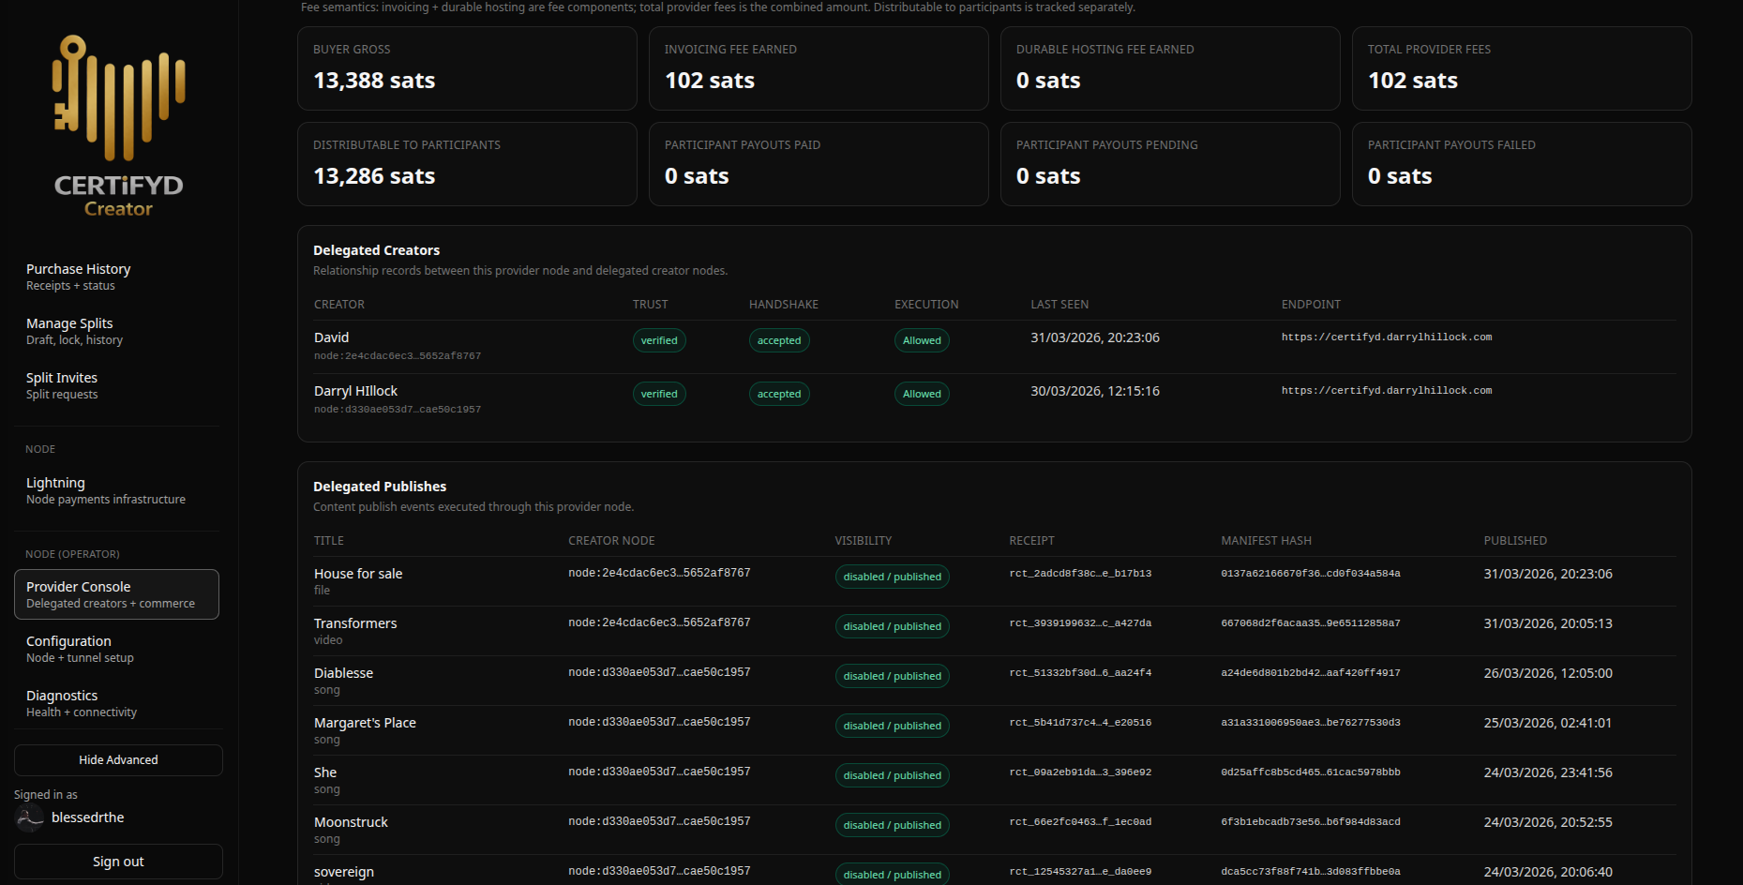Click Allowed badge in David's row
The image size is (1743, 885).
(x=922, y=340)
